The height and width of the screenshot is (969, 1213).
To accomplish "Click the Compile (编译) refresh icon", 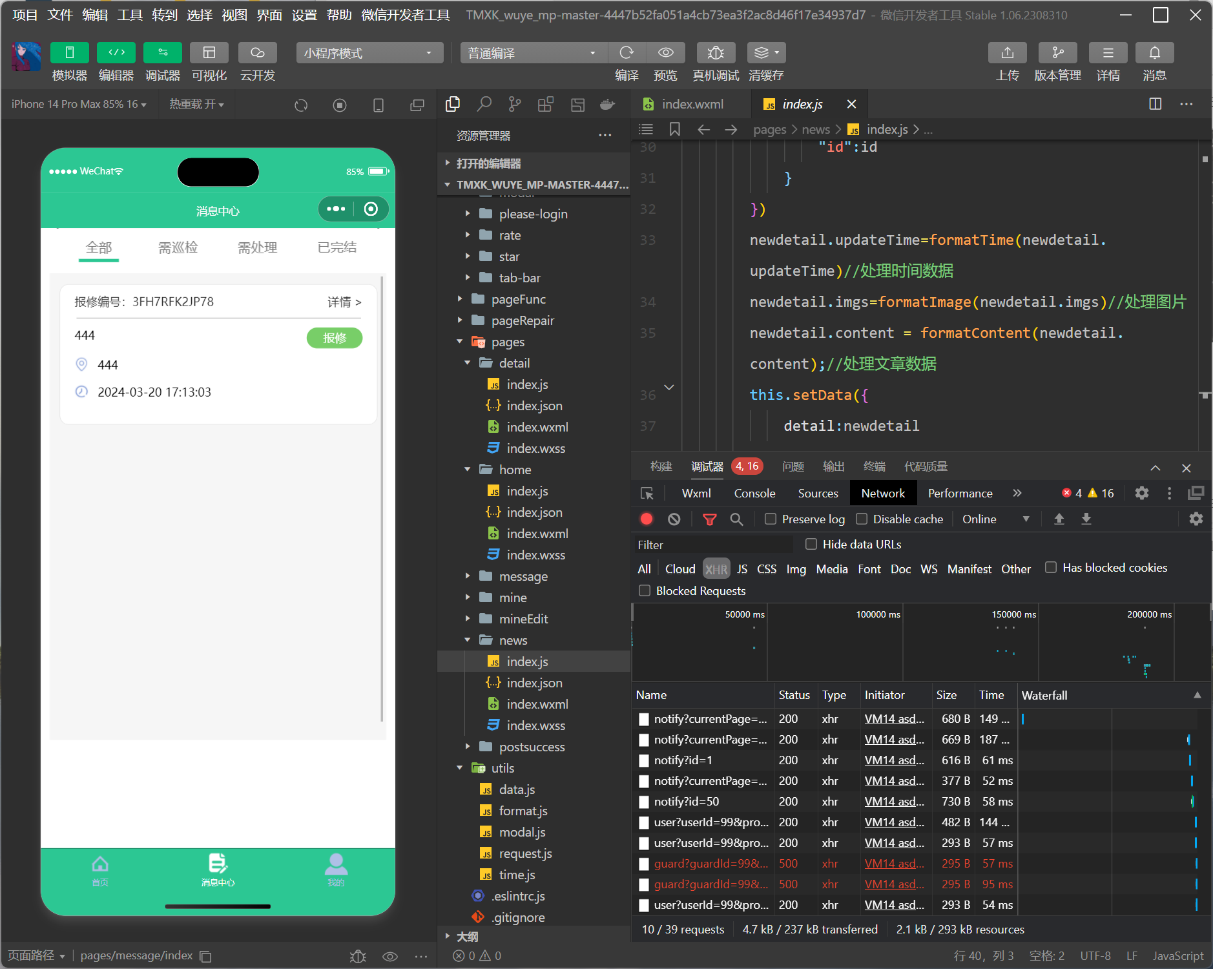I will 627,52.
